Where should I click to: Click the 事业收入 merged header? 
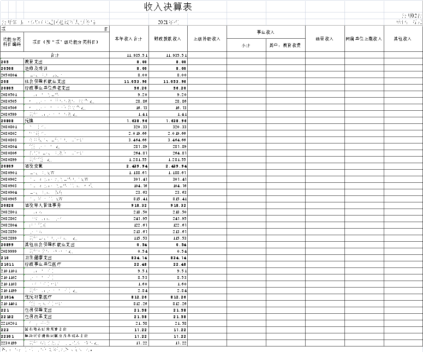(266, 32)
